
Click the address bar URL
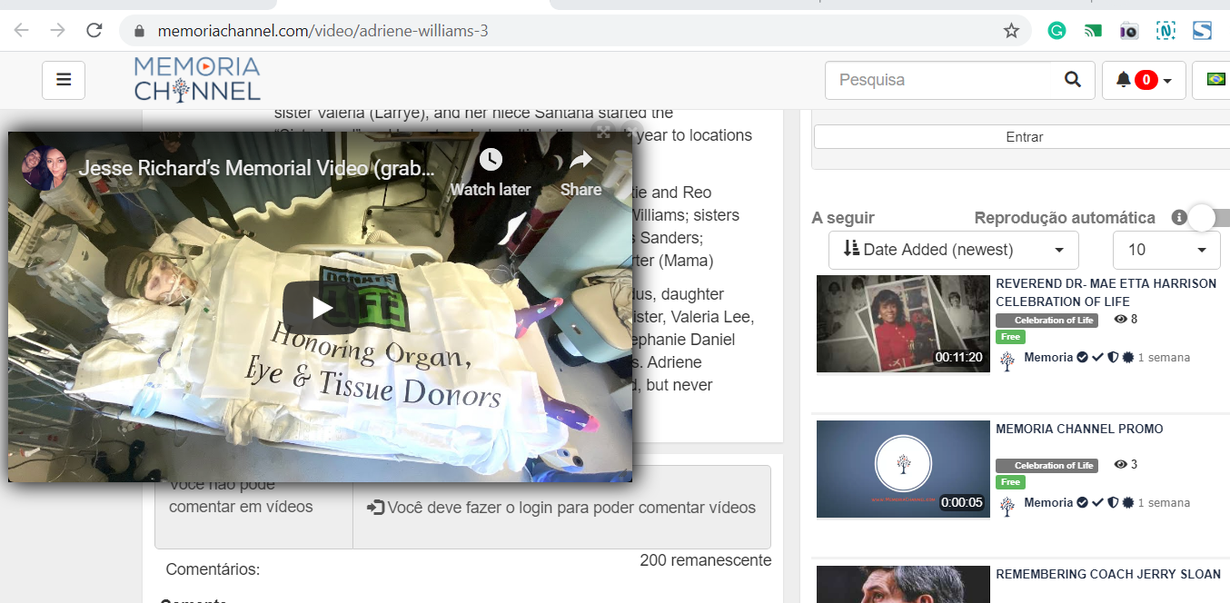pos(322,31)
